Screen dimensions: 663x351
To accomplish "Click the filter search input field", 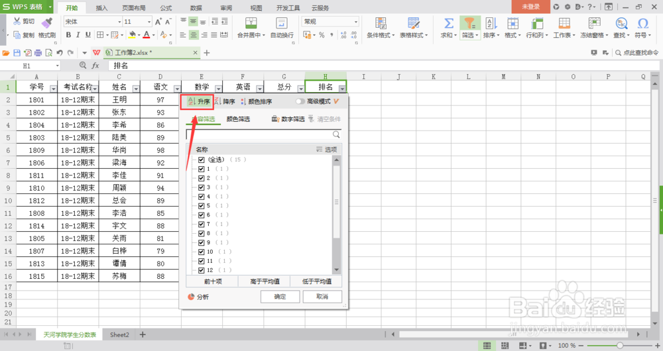I will pos(263,134).
